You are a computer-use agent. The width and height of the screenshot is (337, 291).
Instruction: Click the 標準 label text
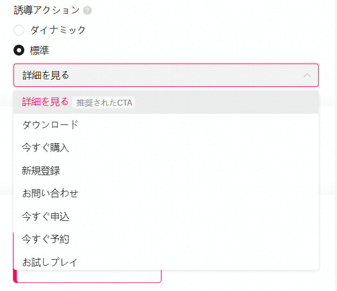(40, 50)
